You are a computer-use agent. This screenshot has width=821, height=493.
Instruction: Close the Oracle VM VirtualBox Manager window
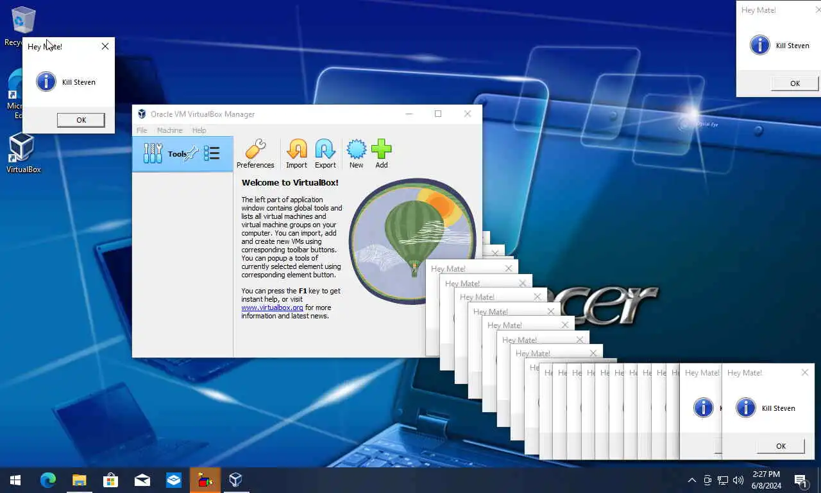(x=468, y=114)
